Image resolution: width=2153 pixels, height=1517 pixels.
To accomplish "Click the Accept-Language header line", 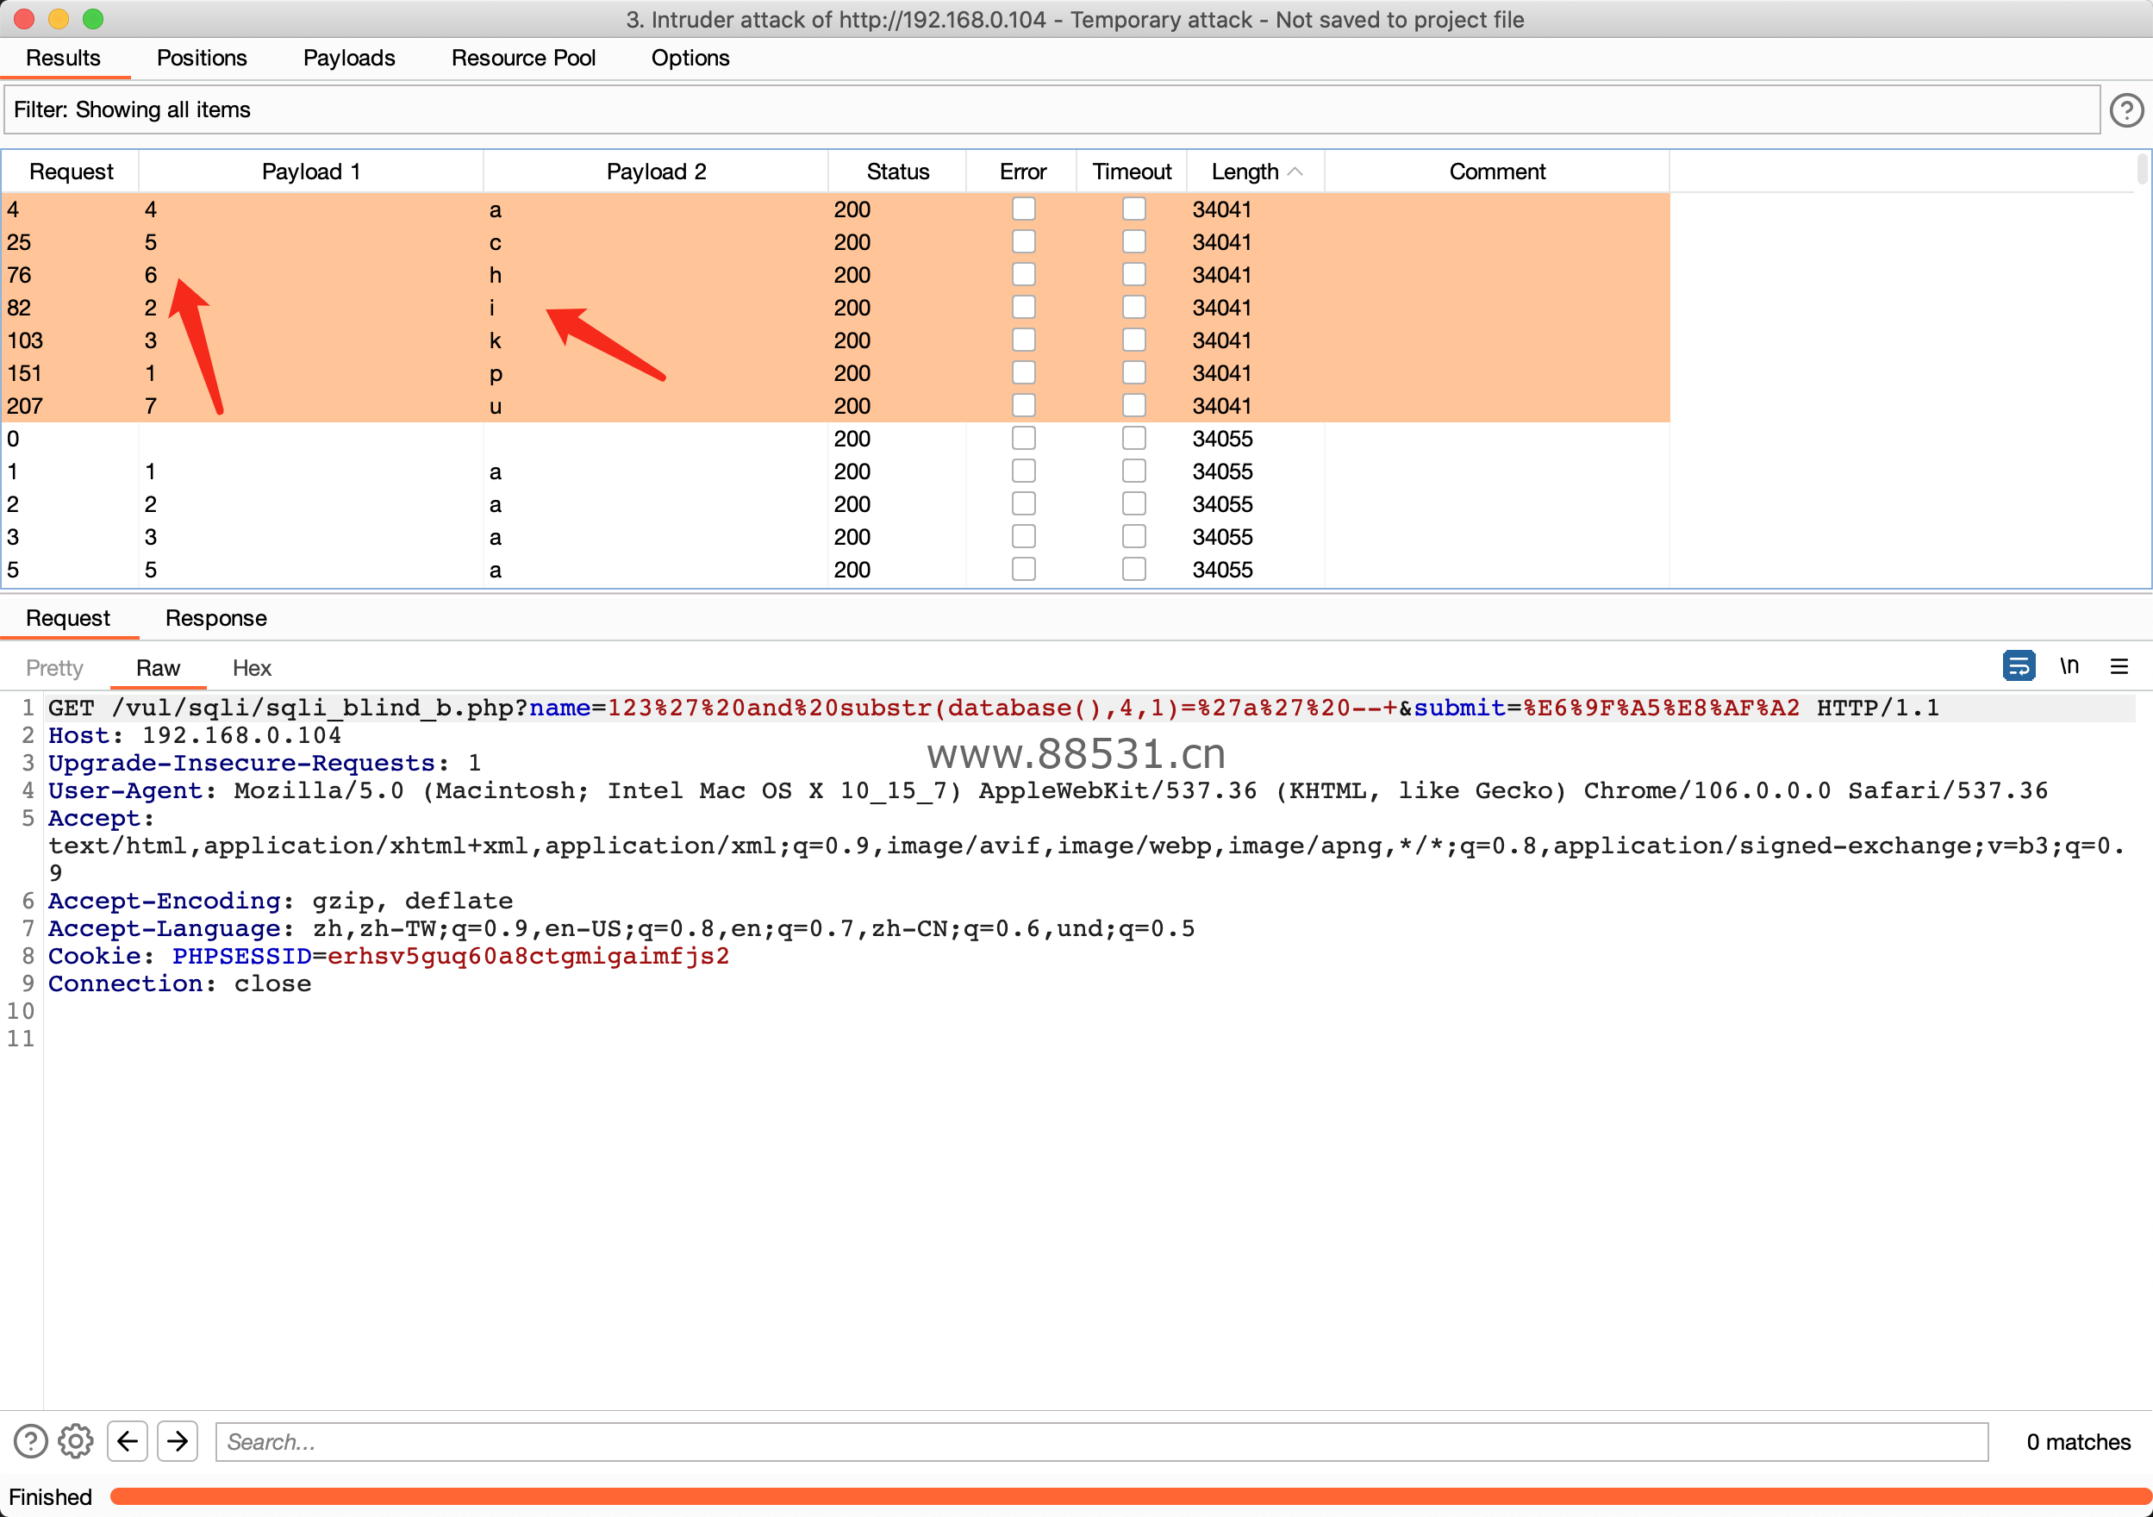I will [x=621, y=928].
